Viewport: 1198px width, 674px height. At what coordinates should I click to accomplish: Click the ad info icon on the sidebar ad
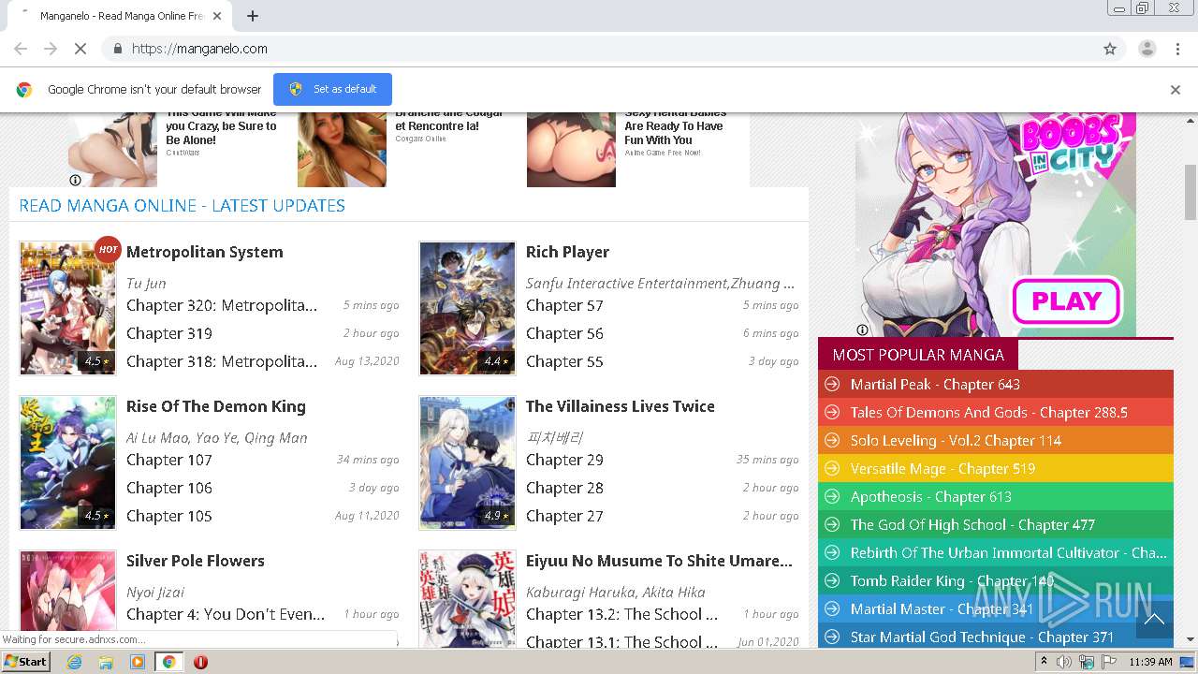pos(862,330)
